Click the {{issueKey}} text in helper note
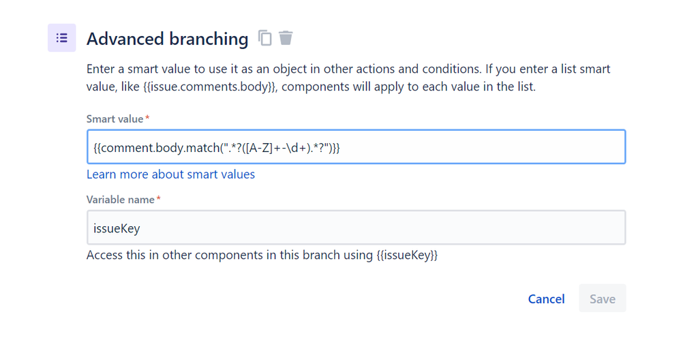The width and height of the screenshot is (681, 357). click(407, 255)
